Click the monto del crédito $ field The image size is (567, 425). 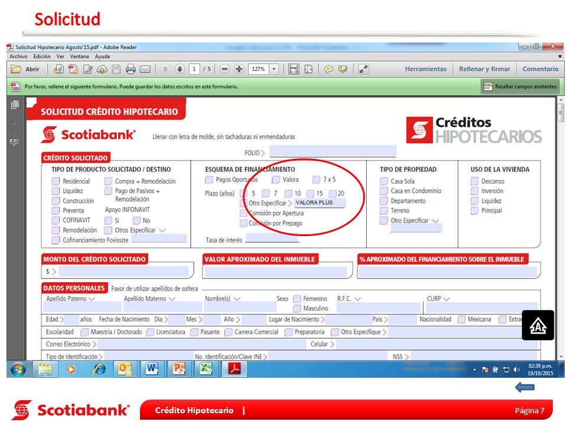pos(123,271)
